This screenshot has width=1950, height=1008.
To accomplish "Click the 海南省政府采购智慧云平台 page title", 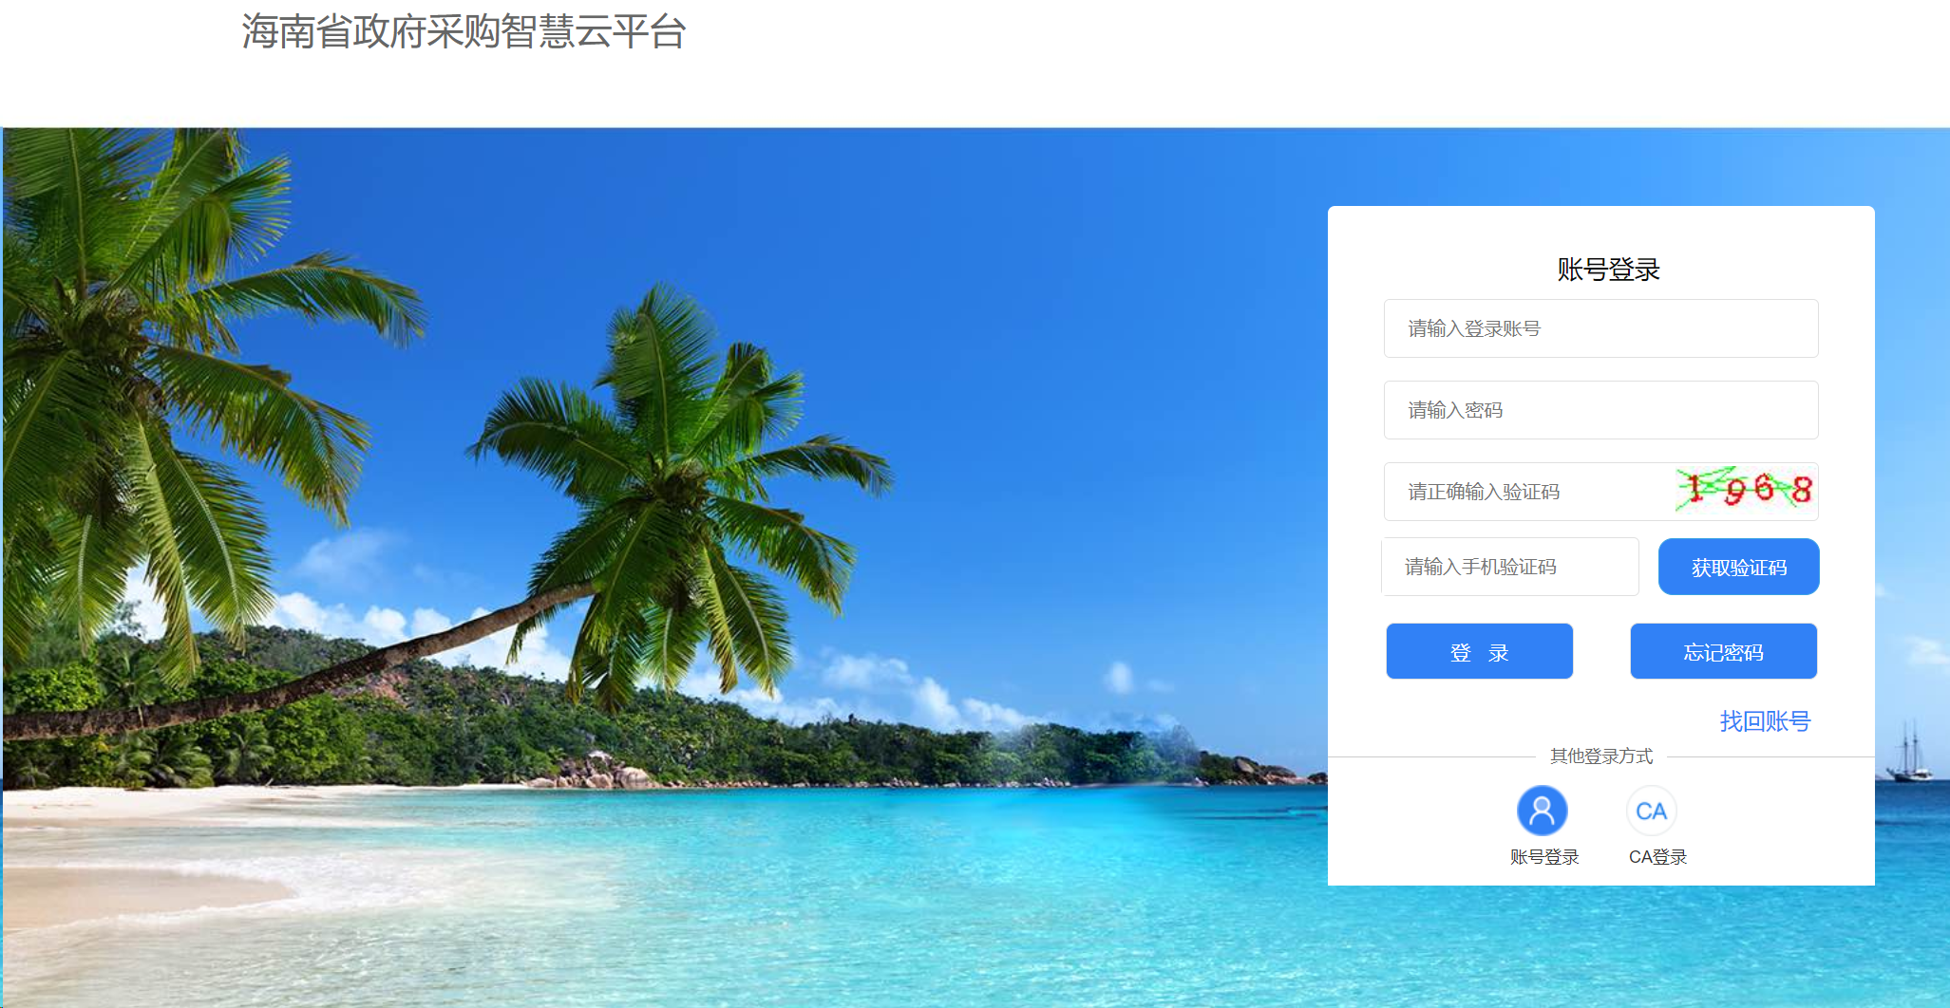I will [x=464, y=31].
